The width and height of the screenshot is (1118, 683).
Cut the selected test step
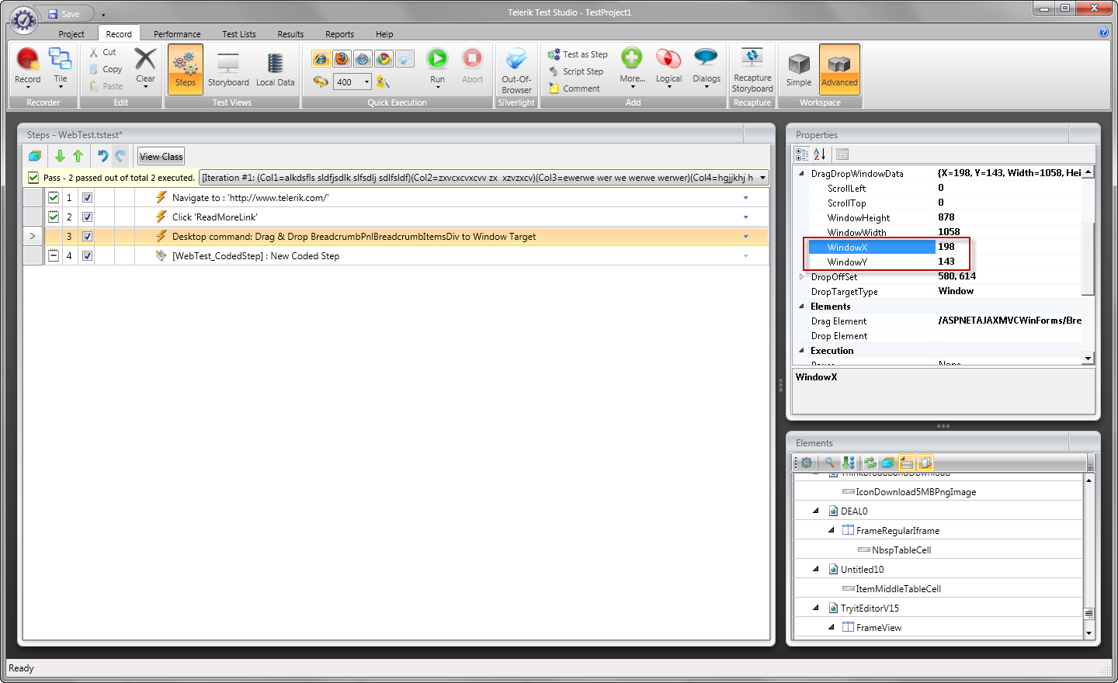[x=102, y=52]
